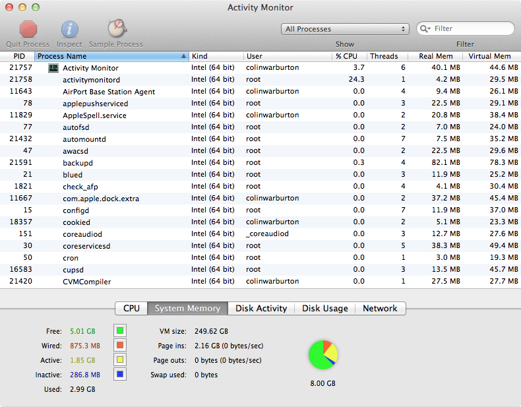Click the 8.00 GB total memory label
The image size is (521, 407).
tap(322, 383)
